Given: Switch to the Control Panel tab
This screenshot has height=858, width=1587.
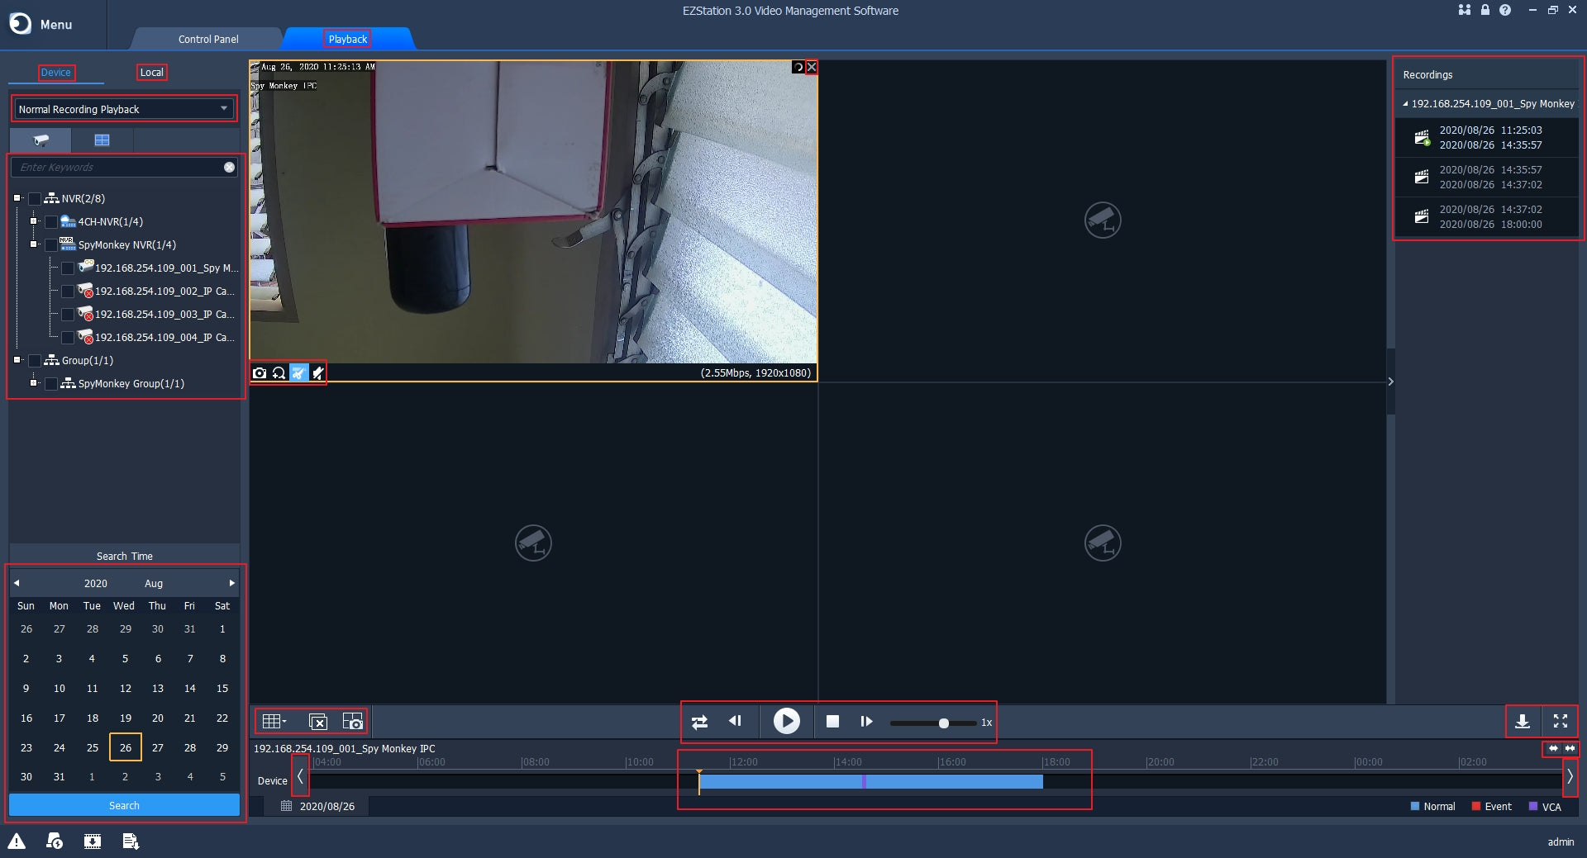Looking at the screenshot, I should pos(208,39).
